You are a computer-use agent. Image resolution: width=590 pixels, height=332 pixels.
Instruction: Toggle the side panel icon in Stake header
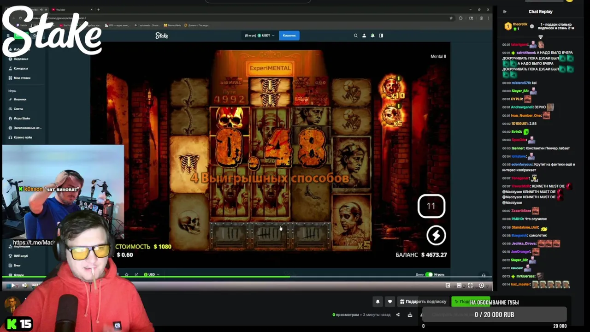pyautogui.click(x=381, y=36)
